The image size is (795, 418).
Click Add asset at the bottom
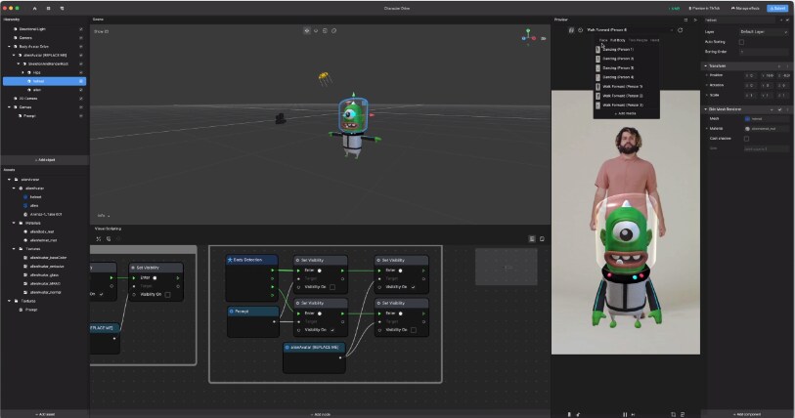[x=45, y=414]
